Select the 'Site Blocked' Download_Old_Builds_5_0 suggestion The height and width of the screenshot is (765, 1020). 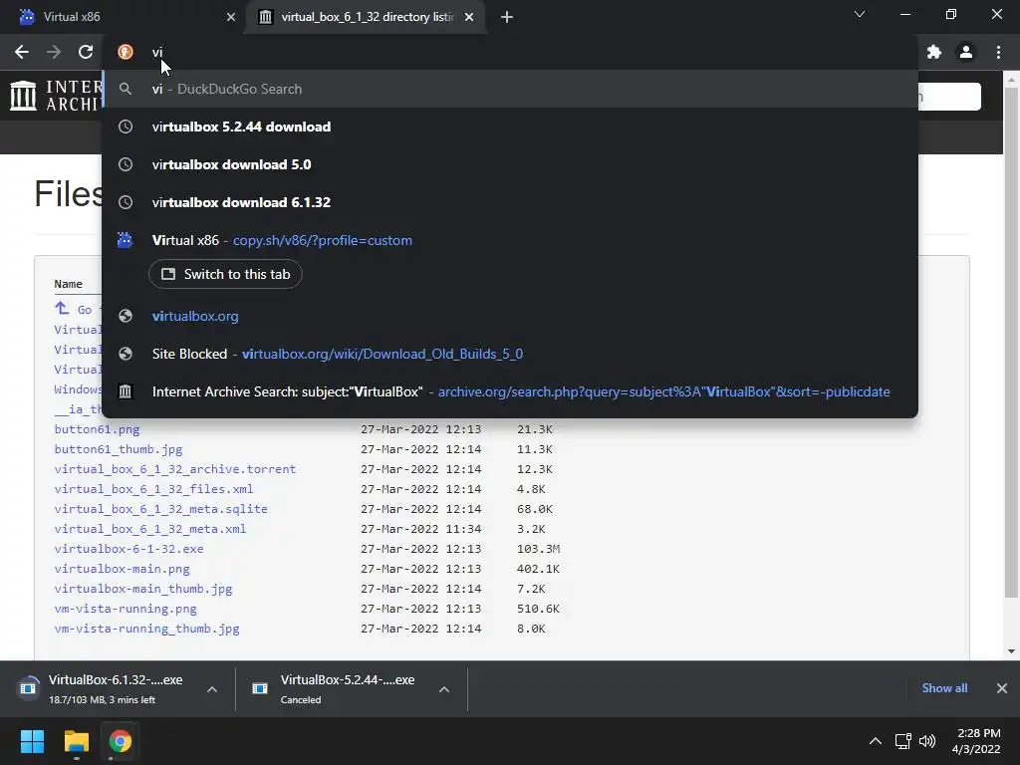pos(510,354)
